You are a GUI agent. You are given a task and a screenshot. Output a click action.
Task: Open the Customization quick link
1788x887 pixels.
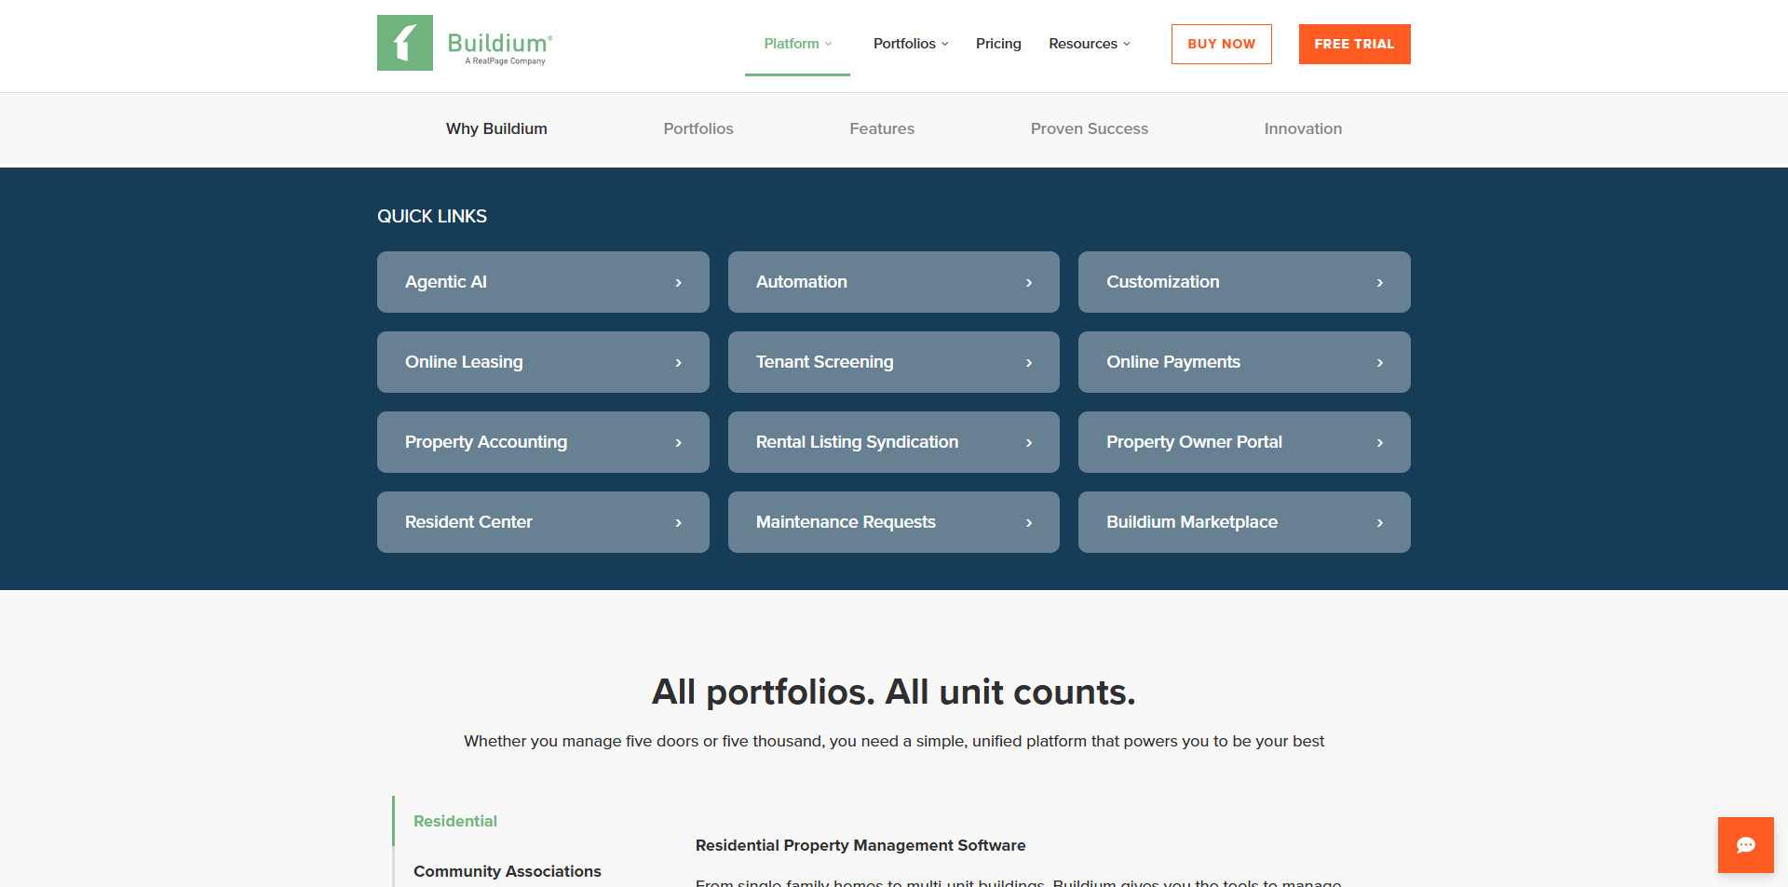[1244, 282]
